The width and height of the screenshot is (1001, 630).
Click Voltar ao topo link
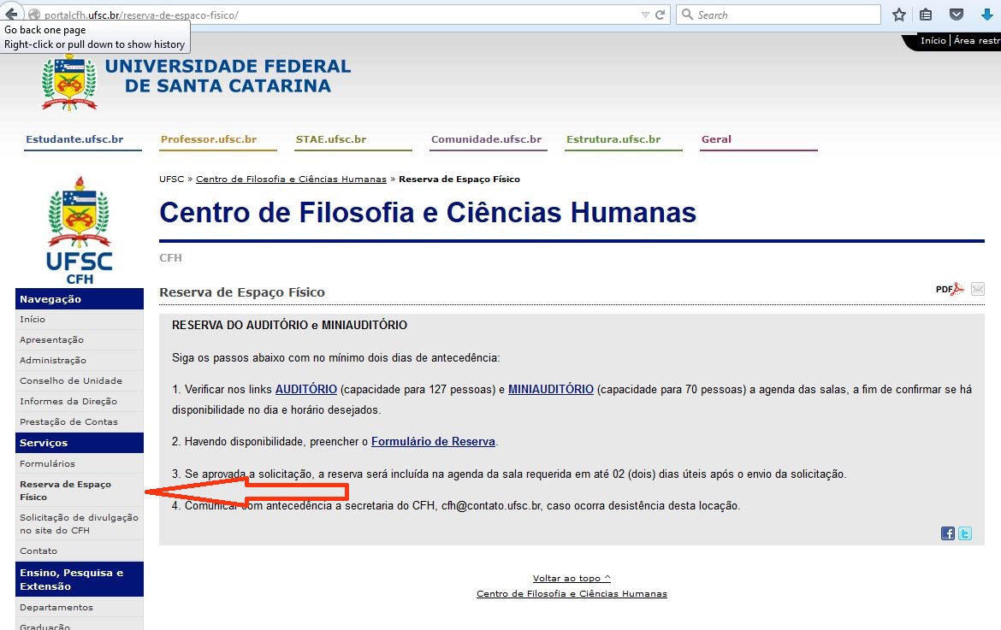point(572,579)
